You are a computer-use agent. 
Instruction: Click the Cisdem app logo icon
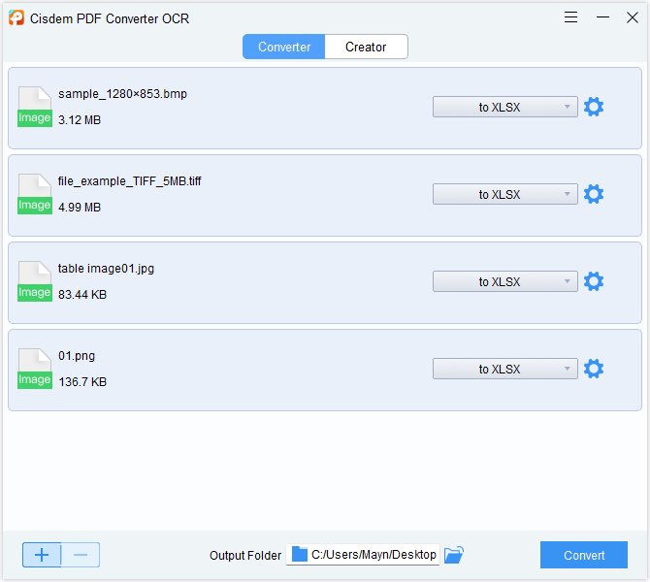pyautogui.click(x=16, y=17)
